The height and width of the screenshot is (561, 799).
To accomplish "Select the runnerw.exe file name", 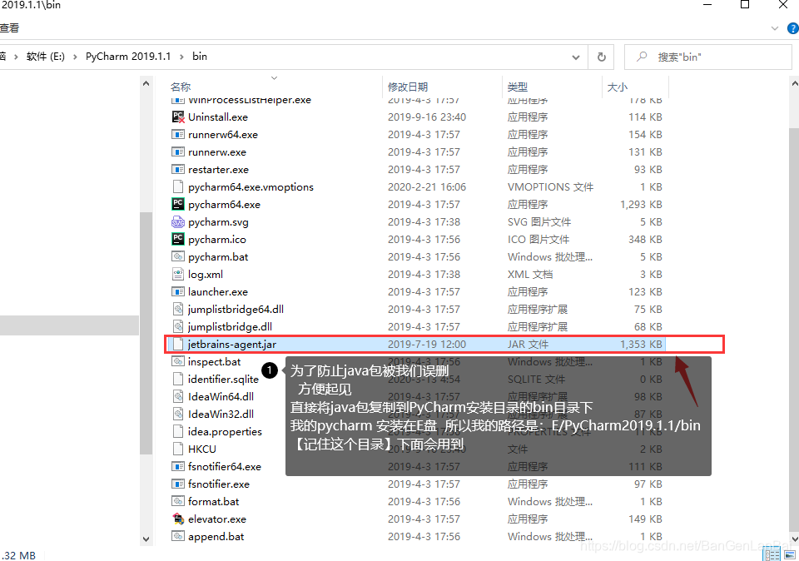I will [217, 152].
